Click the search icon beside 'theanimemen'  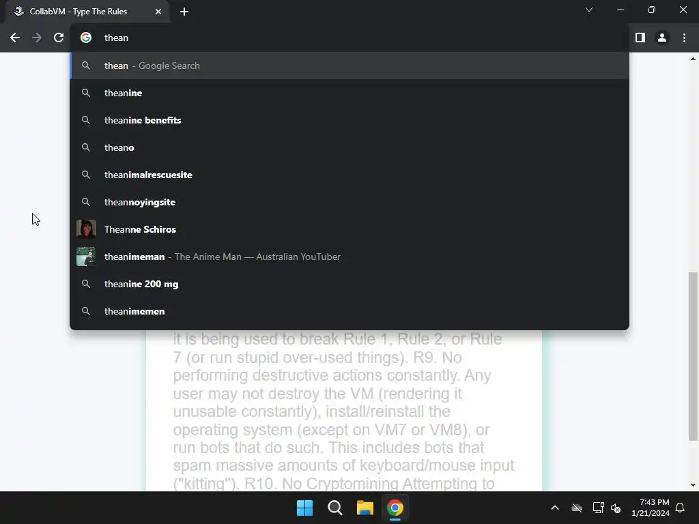[86, 311]
